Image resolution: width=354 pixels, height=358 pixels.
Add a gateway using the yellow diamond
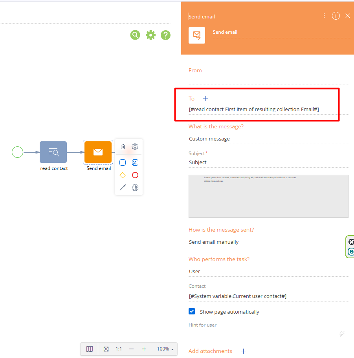coord(123,175)
